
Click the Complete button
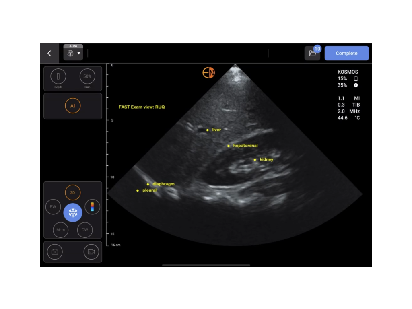[346, 53]
